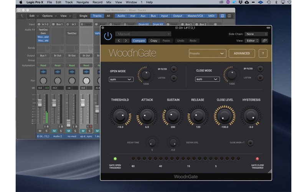This screenshot has width=307, height=192.
Task: Click the Close Level knob
Action: pos(224,116)
